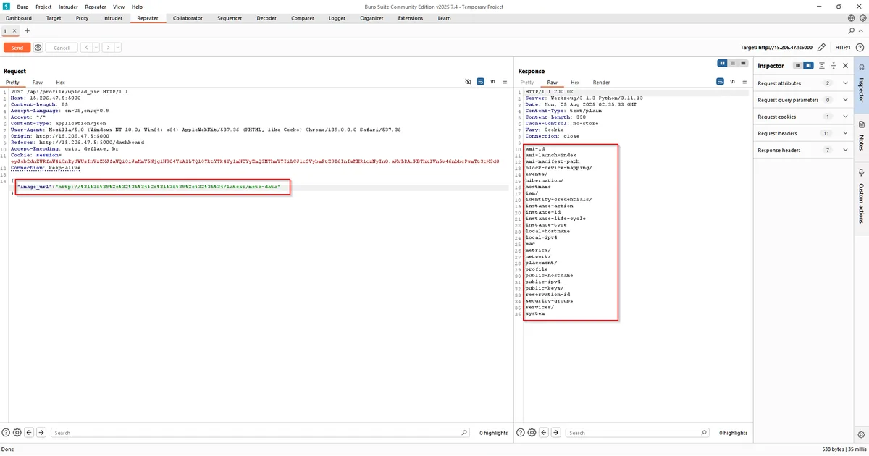The height and width of the screenshot is (456, 869).
Task: Open HTTP/1 protocol selector
Action: pos(843,48)
